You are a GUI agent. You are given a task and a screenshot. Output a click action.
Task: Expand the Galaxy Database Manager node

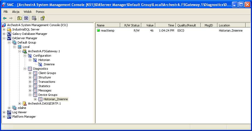coord(4,34)
